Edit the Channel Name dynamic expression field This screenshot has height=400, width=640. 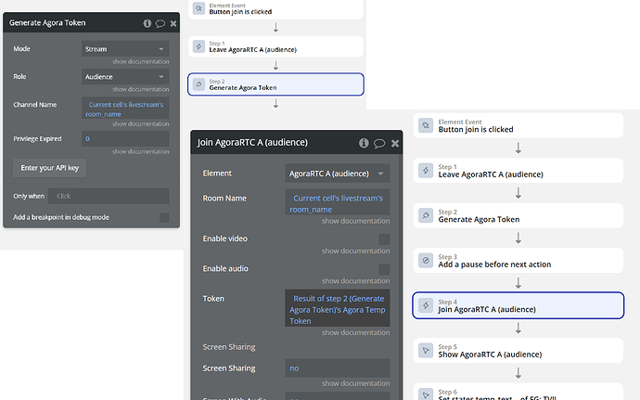coord(125,110)
